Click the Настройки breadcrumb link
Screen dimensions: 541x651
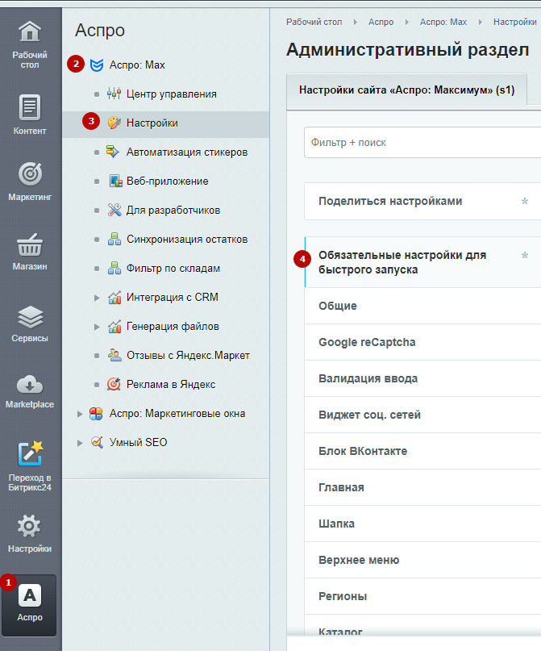515,22
